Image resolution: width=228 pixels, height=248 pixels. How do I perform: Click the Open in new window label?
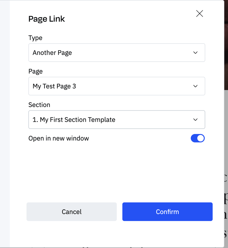tap(59, 138)
